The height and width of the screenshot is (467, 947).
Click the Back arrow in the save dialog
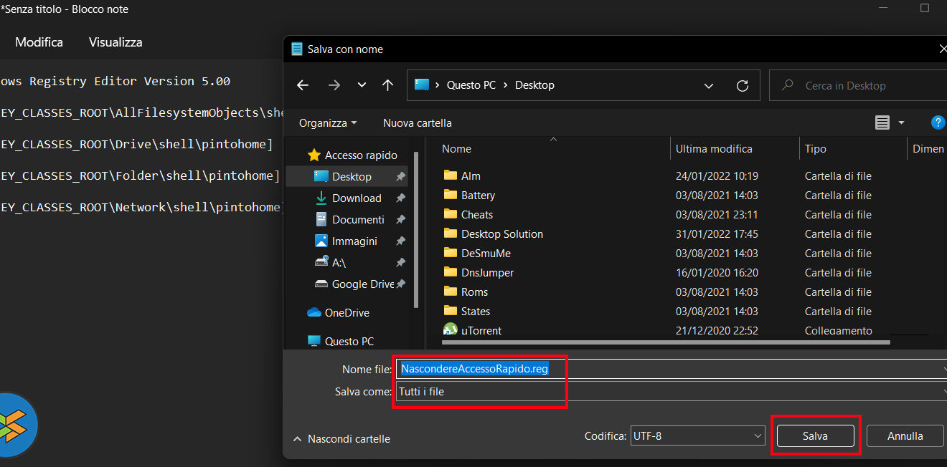click(x=303, y=85)
